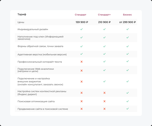Click the Адаптивная верстка feature label
The height and width of the screenshot is (126, 152).
point(42,54)
